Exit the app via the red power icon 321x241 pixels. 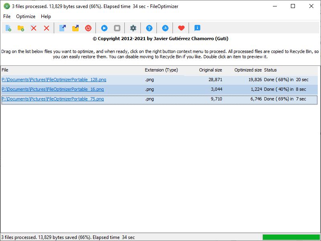[88, 28]
